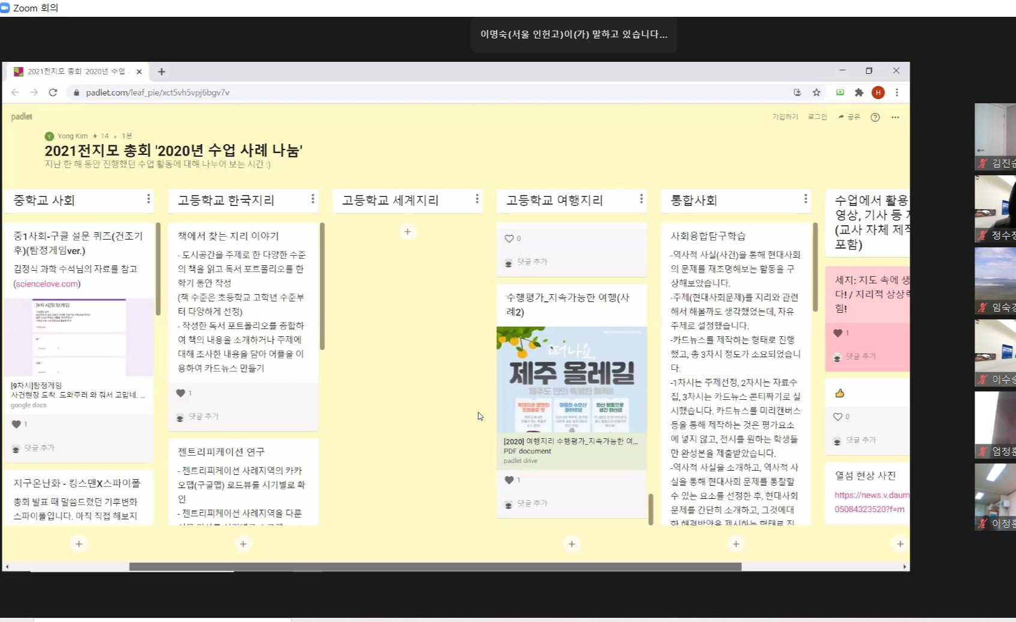Open Padlet's three-dot more options menu

[895, 117]
